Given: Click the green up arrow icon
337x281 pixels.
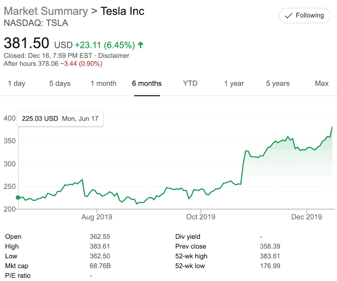Looking at the screenshot, I should pos(140,44).
